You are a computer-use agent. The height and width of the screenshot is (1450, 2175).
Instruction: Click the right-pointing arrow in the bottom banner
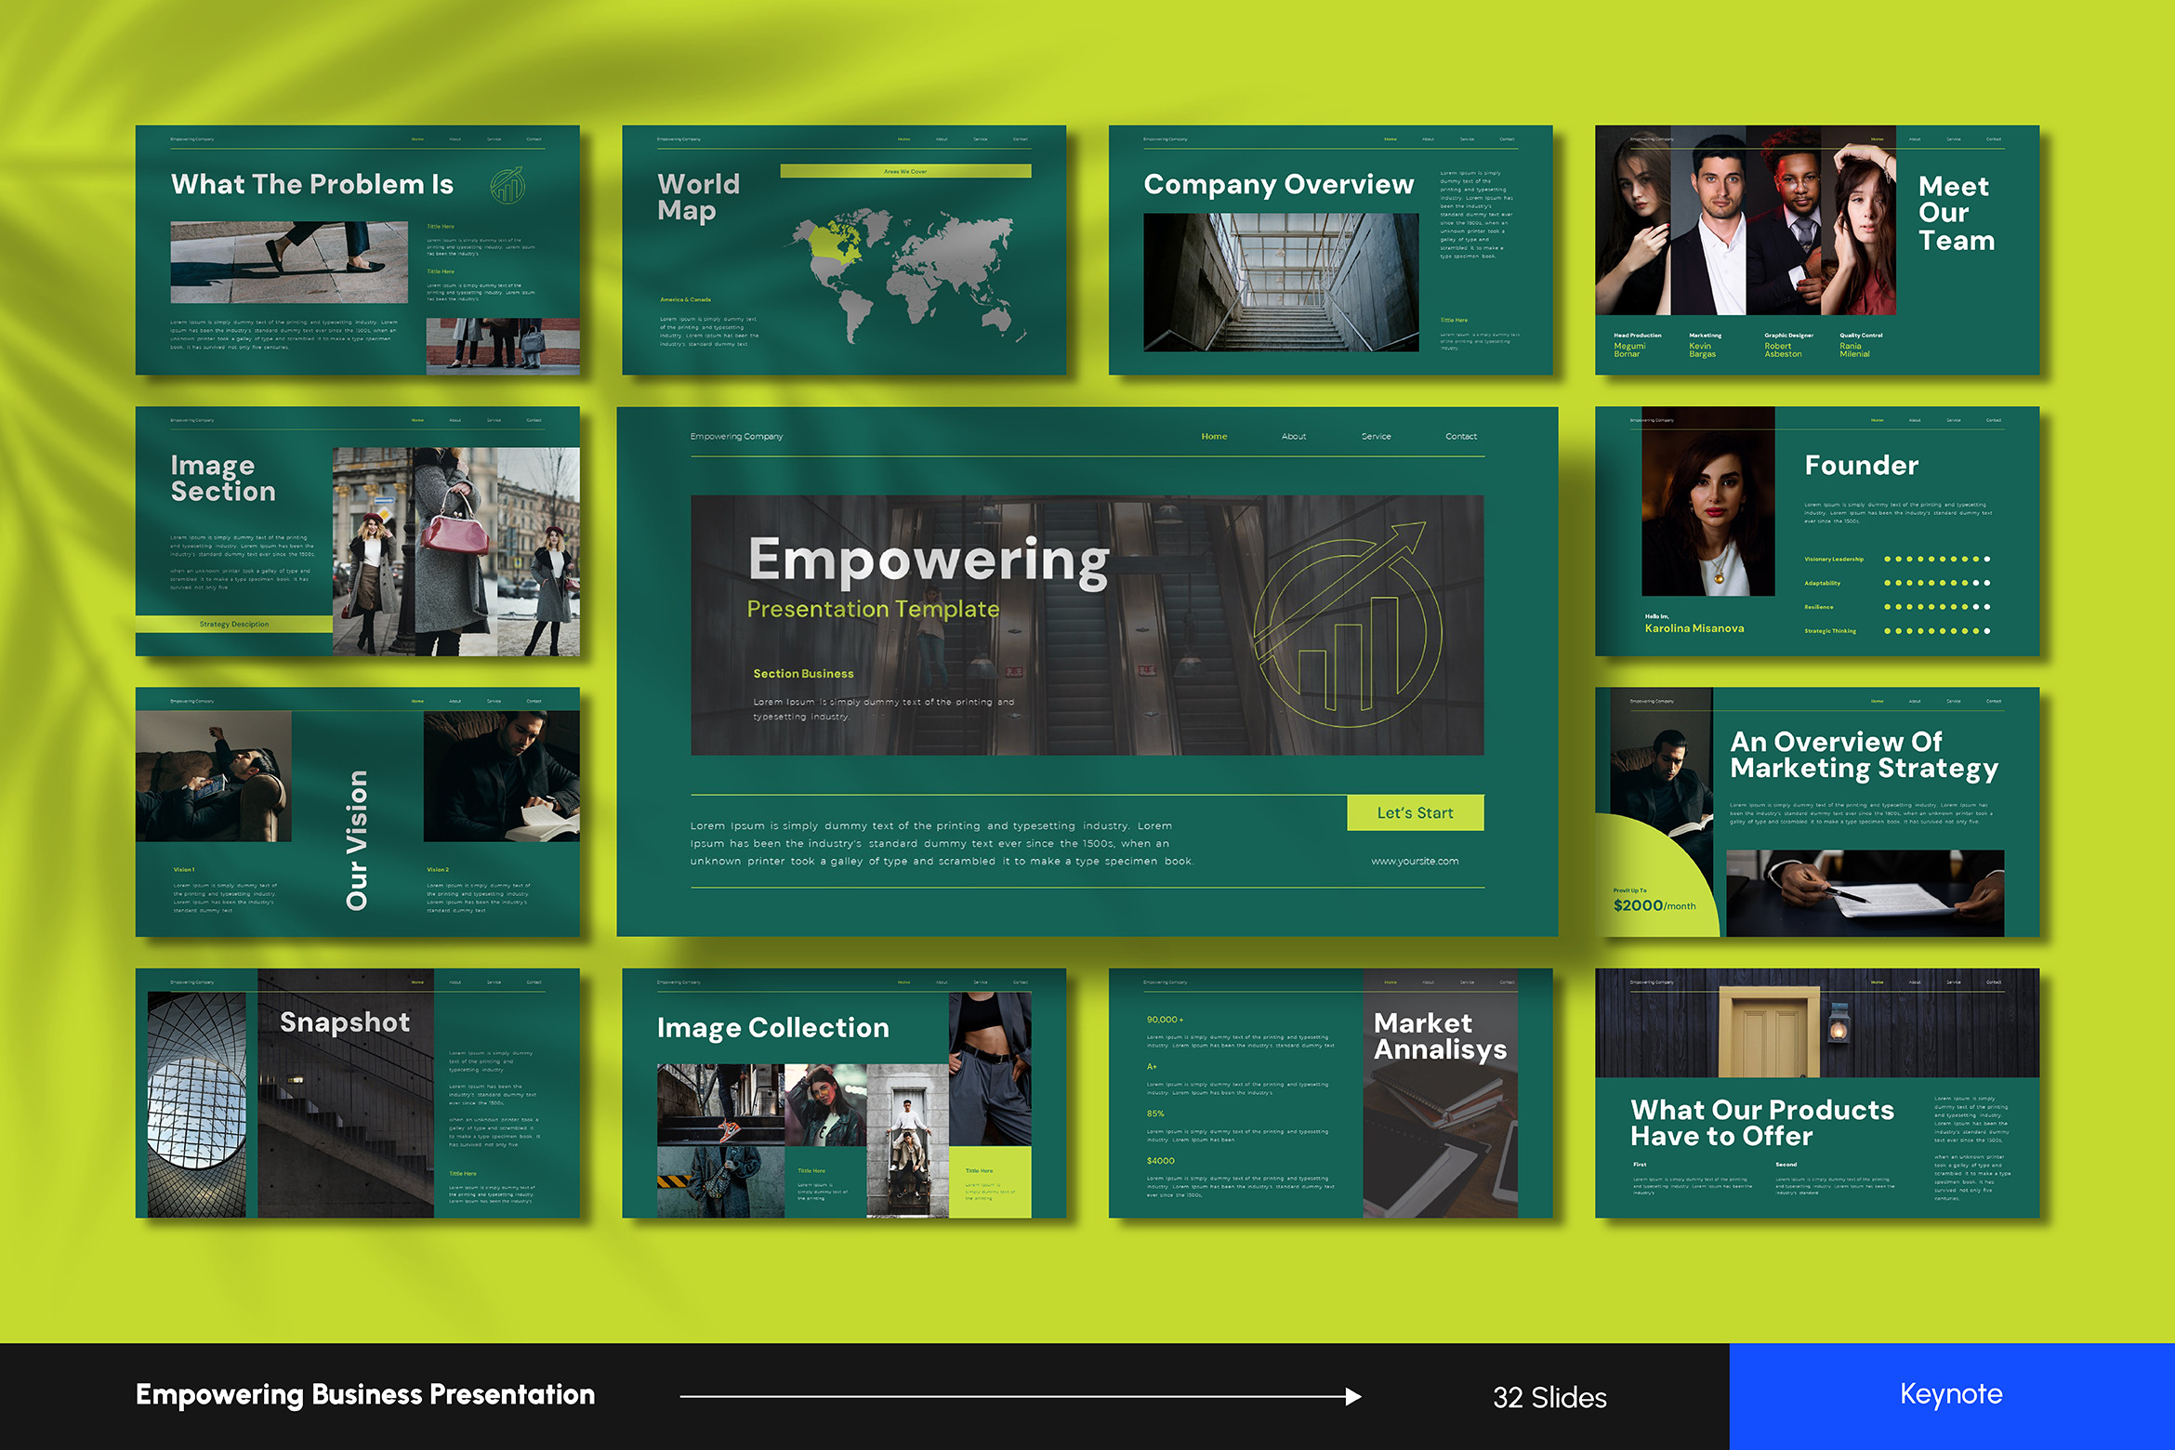(x=1352, y=1396)
